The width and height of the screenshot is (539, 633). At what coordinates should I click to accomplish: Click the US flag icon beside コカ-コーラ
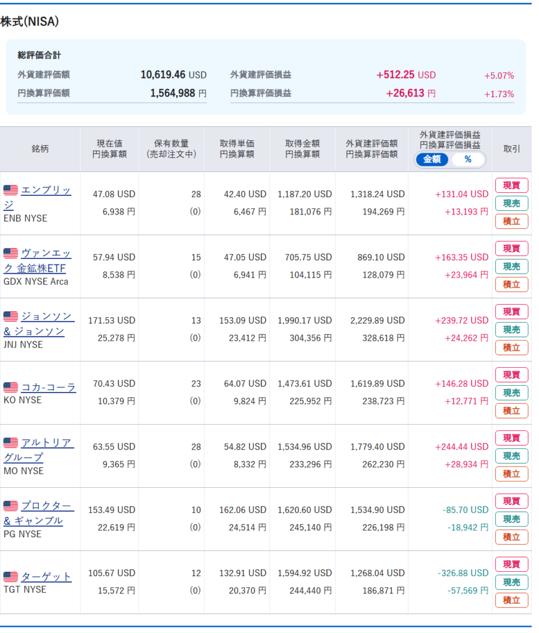[x=11, y=387]
